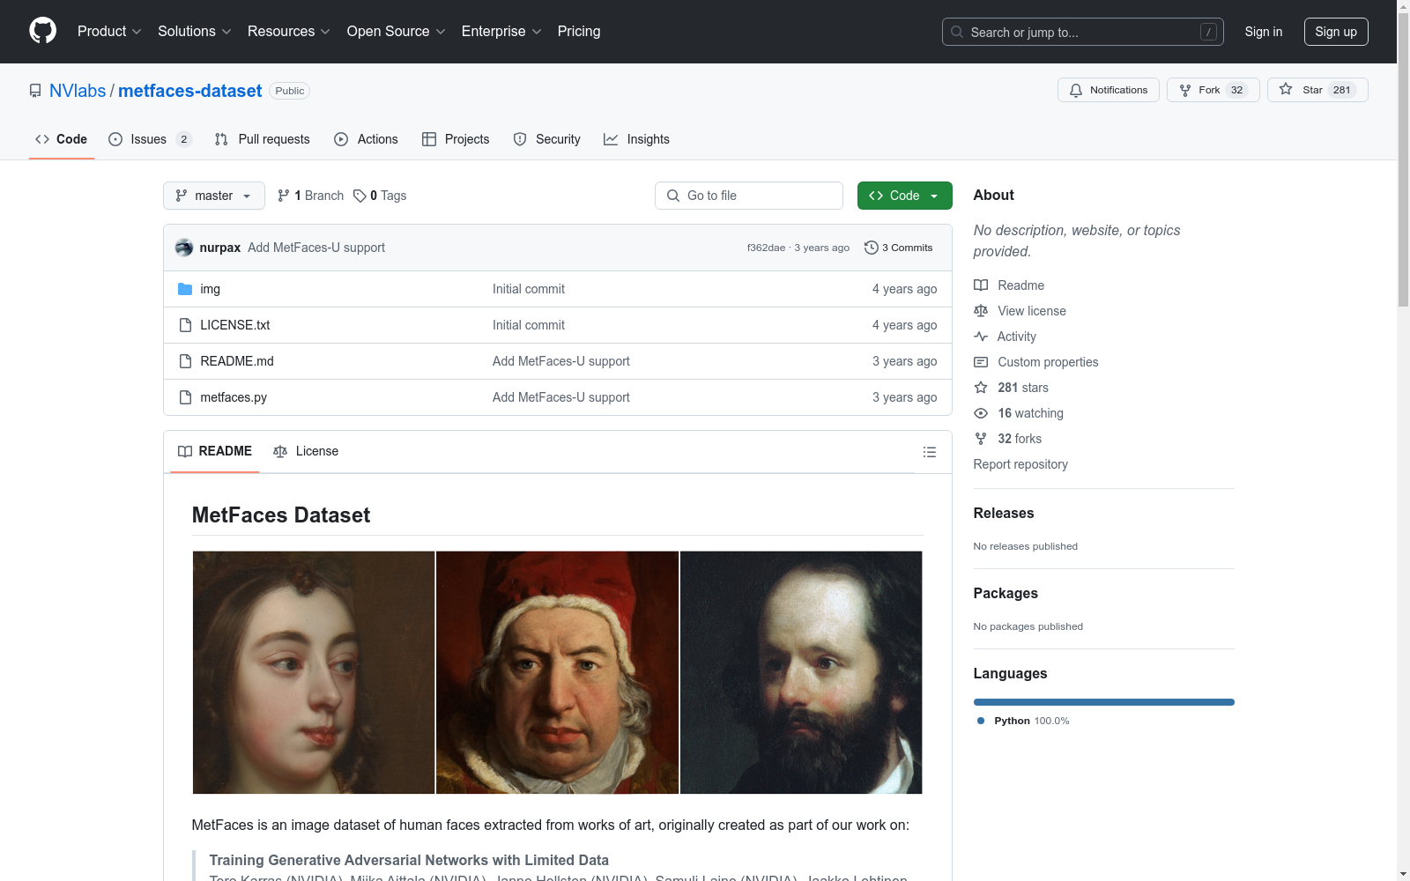Switch to the Projects tab

click(x=456, y=139)
